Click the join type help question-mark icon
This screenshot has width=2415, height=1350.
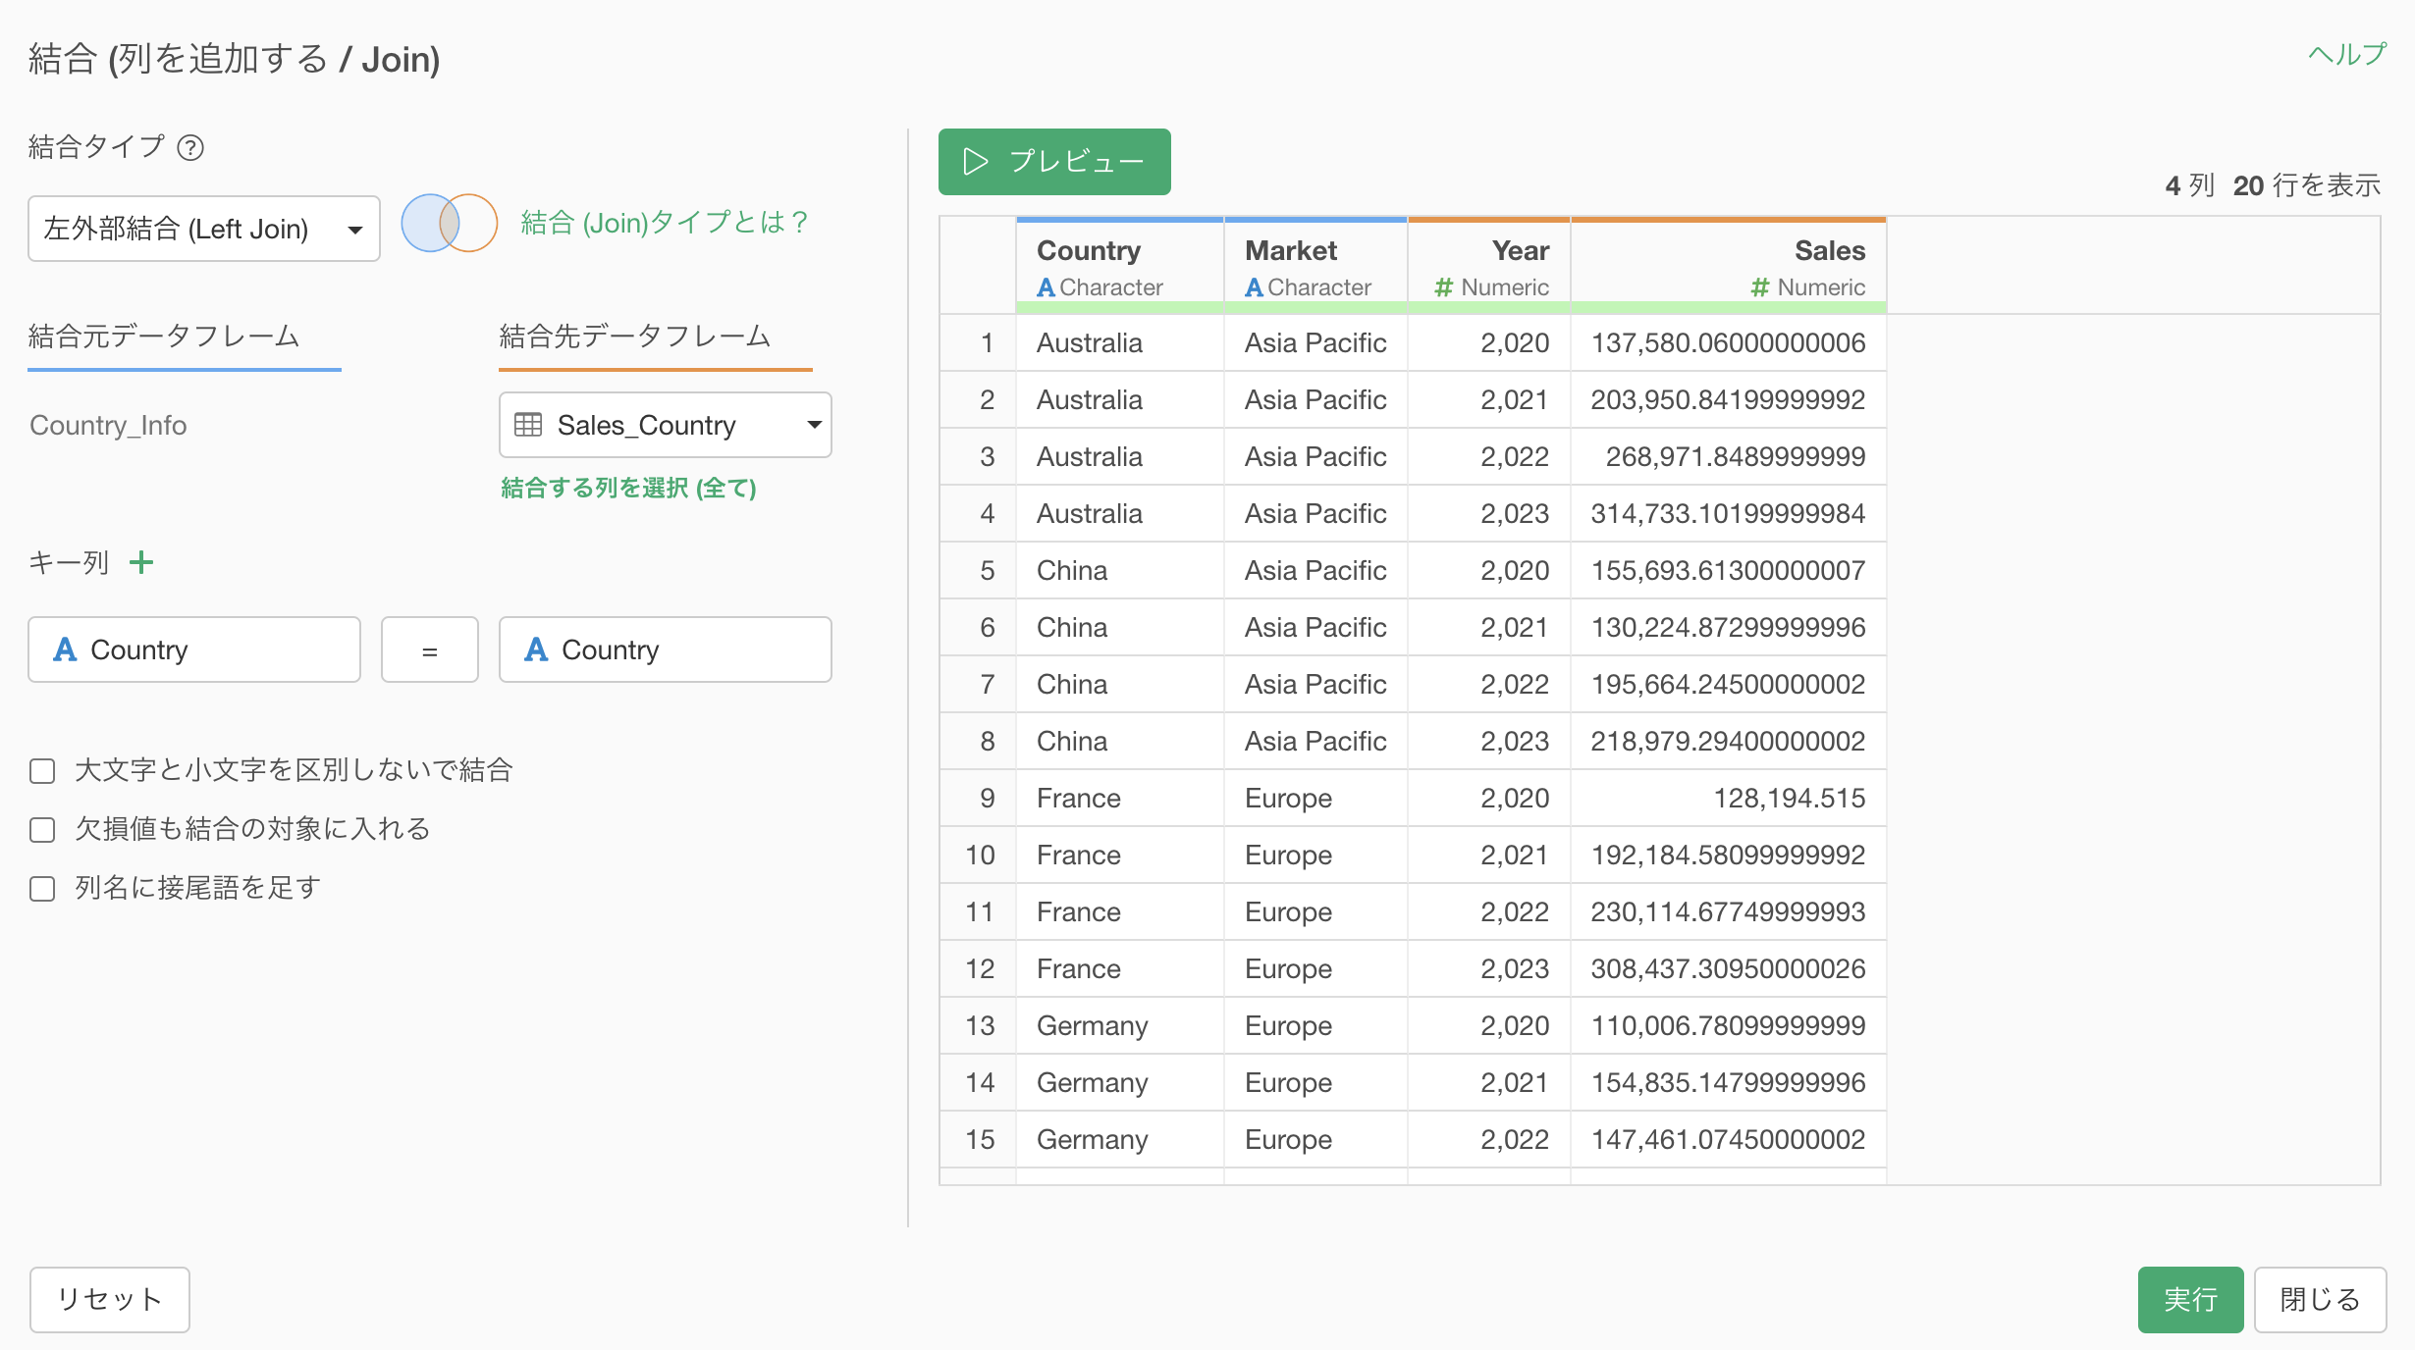[x=190, y=147]
